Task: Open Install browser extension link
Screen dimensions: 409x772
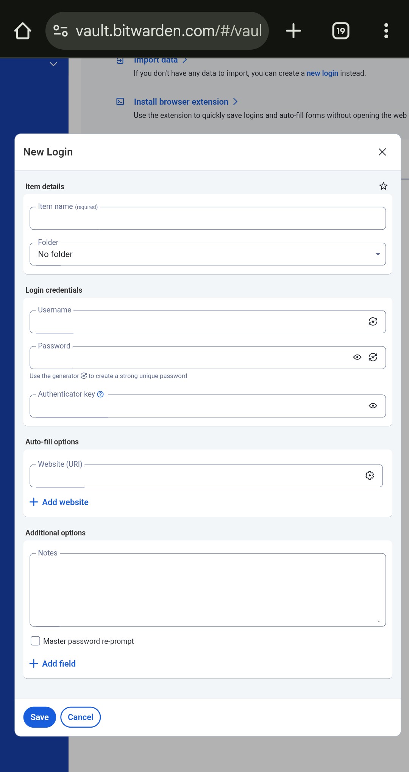Action: [x=181, y=102]
